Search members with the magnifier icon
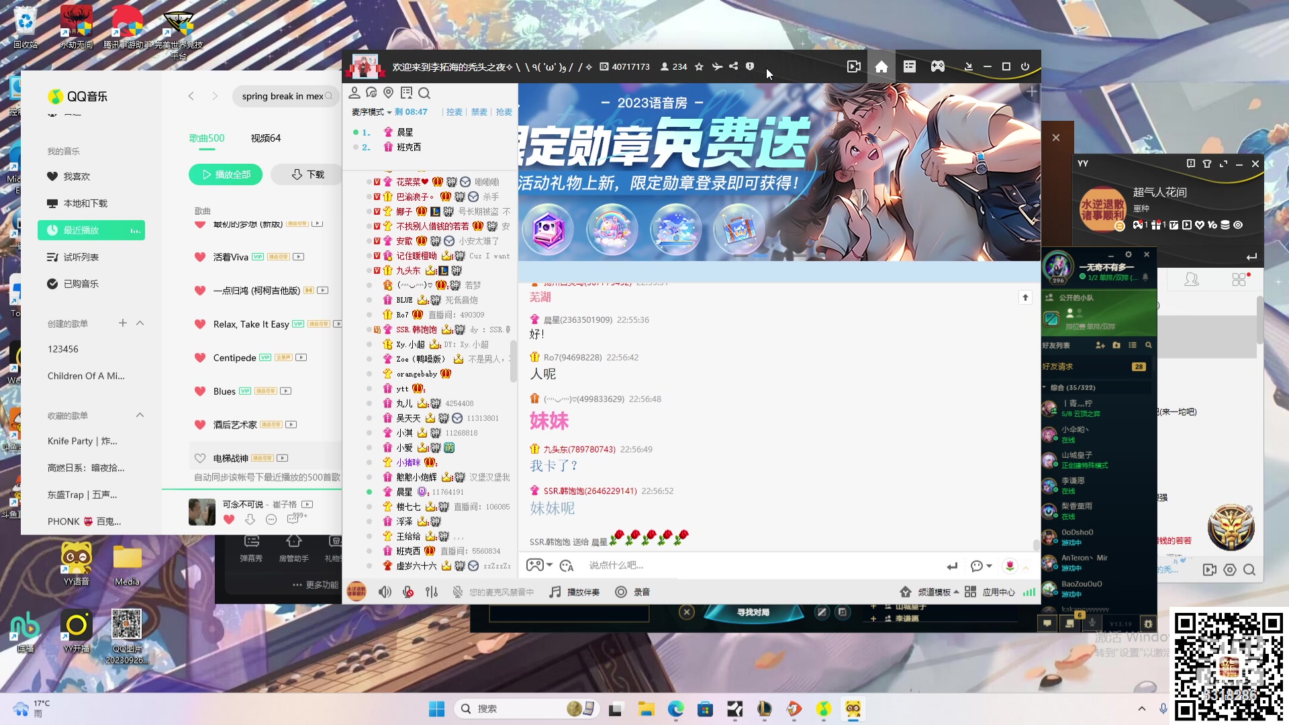This screenshot has height=725, width=1289. 424,93
